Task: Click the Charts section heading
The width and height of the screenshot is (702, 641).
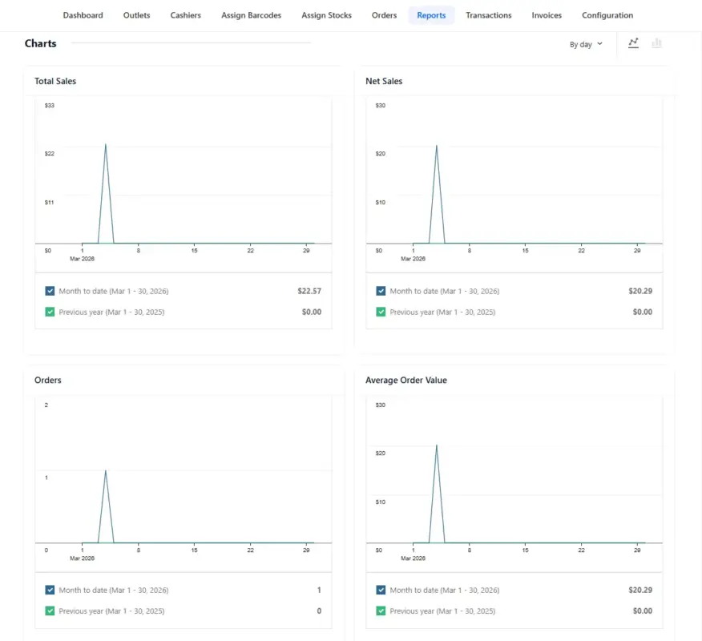Action: (x=40, y=43)
